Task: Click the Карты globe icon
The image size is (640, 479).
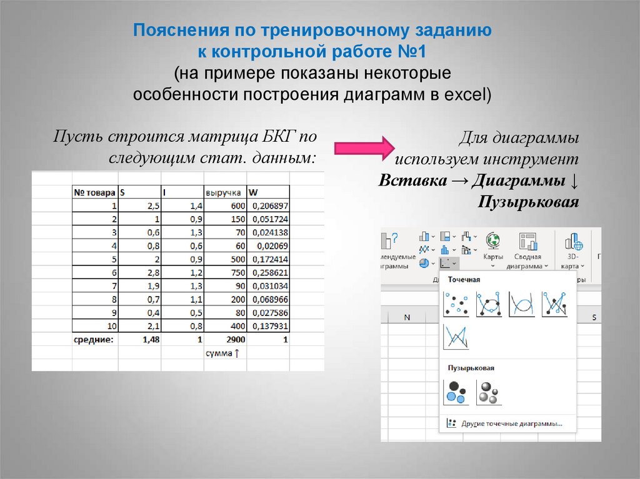Action: coord(492,240)
